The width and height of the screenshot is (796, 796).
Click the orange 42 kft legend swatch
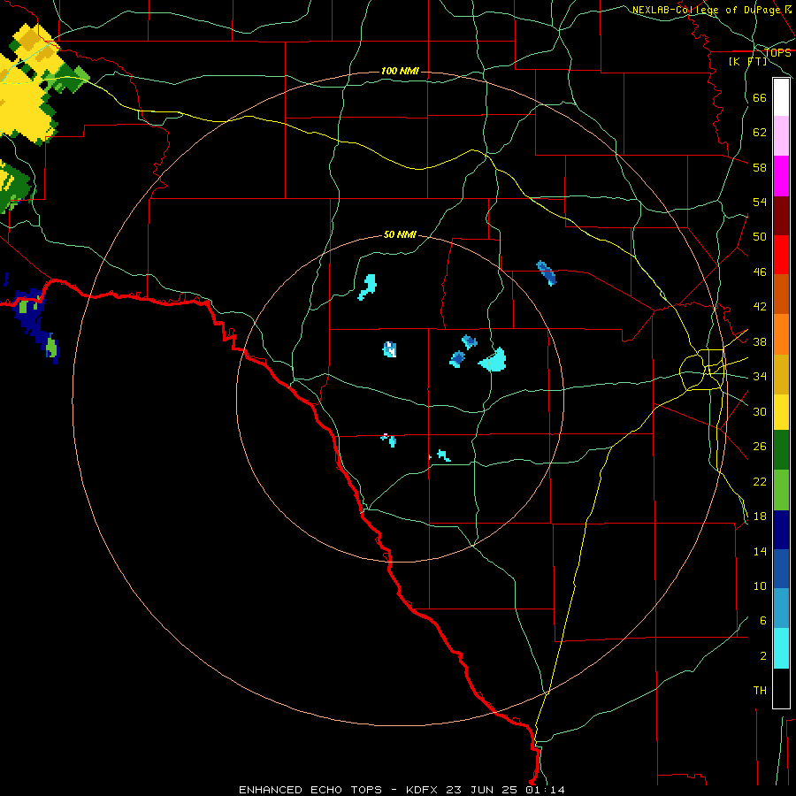[781, 334]
